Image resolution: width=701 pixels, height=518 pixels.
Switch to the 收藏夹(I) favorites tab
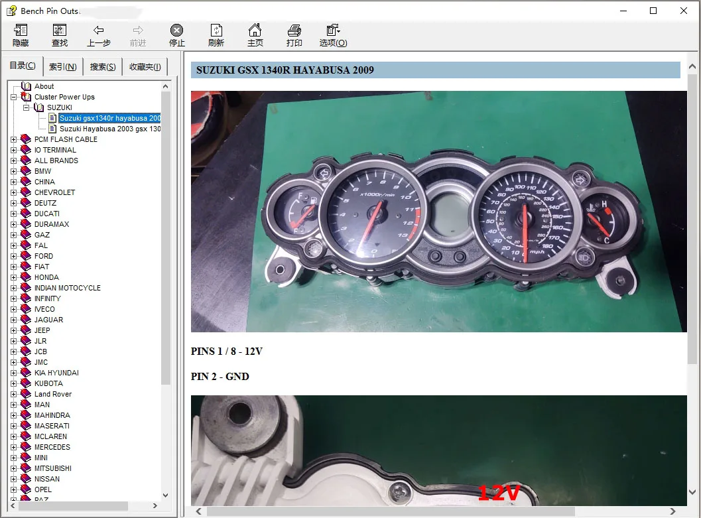145,67
